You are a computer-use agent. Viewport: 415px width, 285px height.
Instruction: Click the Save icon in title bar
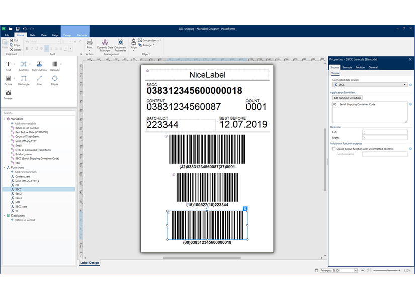(18, 29)
